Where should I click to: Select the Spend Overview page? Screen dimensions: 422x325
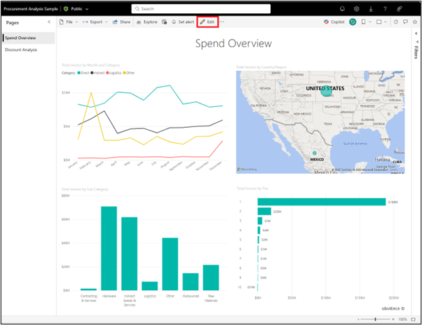[x=29, y=37]
